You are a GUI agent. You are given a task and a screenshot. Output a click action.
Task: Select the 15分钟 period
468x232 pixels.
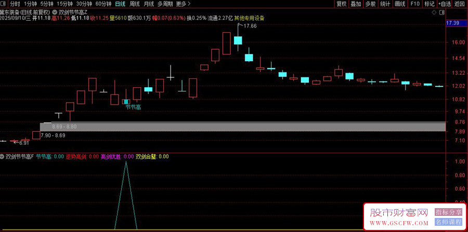tap(64, 4)
